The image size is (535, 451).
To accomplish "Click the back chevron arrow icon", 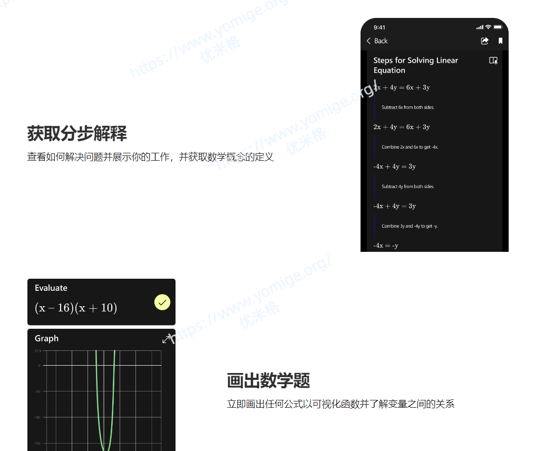I will tap(369, 41).
